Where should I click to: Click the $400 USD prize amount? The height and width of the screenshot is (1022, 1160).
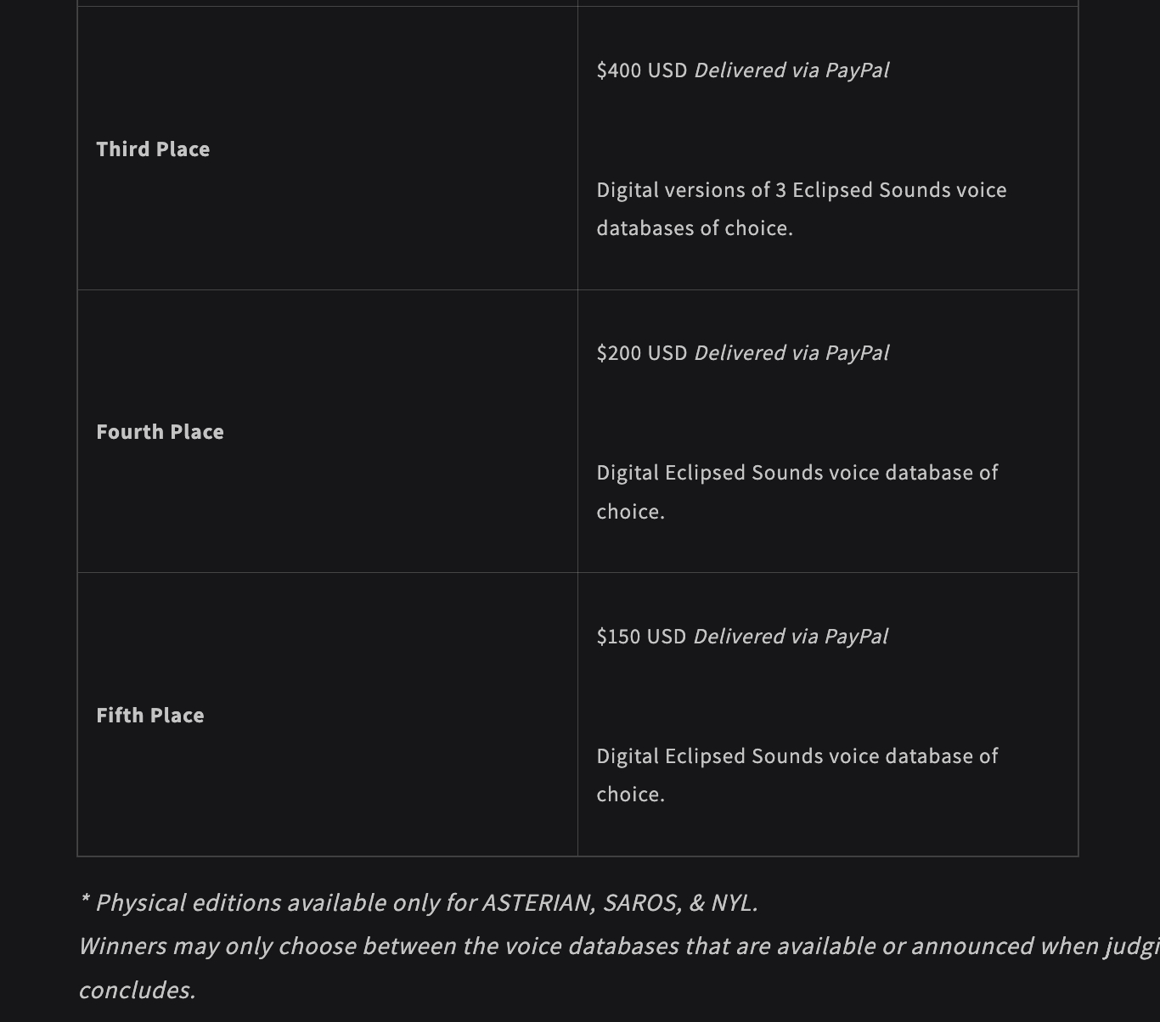coord(642,70)
